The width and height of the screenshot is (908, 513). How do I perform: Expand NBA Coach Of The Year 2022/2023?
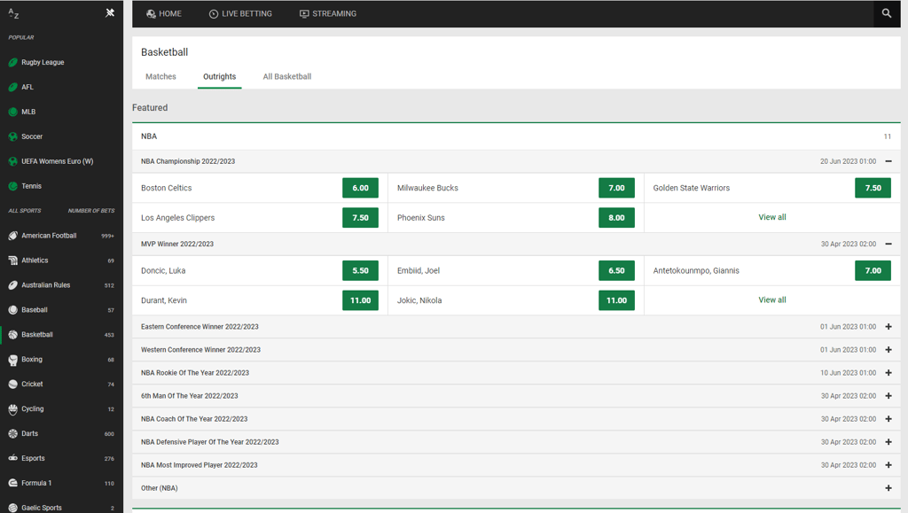click(x=888, y=419)
